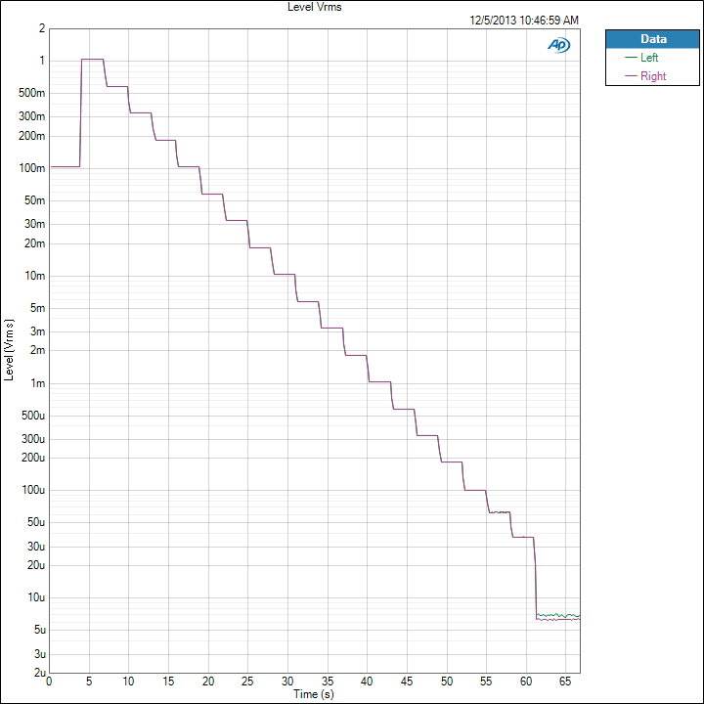Click the AP logo in the graph corner
The height and width of the screenshot is (704, 704).
coord(560,45)
